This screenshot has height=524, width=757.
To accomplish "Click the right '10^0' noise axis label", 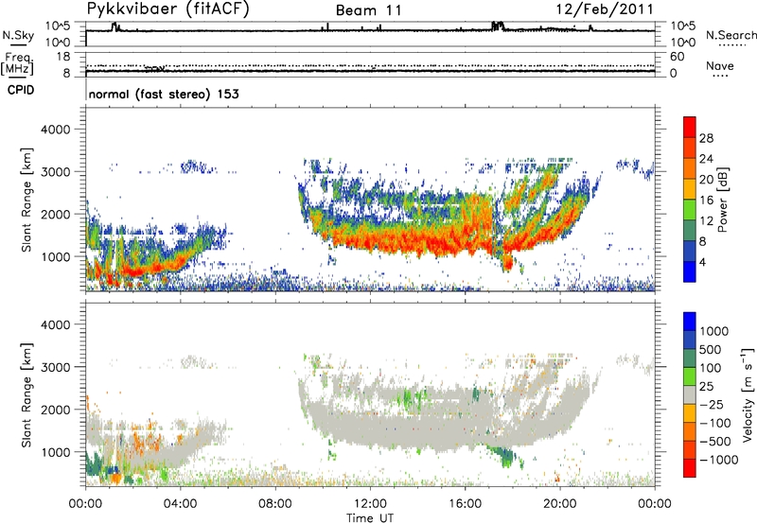I will click(682, 43).
